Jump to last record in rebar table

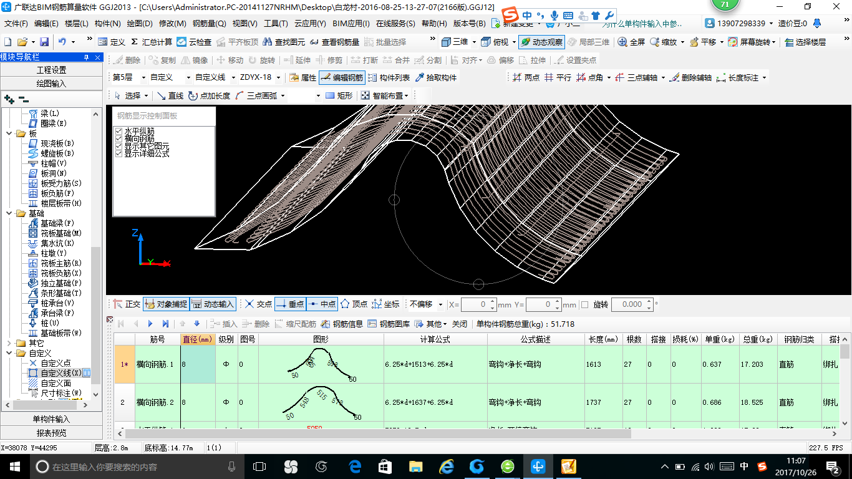(165, 324)
